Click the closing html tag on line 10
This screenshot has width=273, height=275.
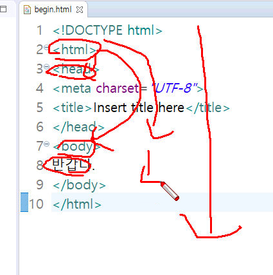tap(77, 204)
